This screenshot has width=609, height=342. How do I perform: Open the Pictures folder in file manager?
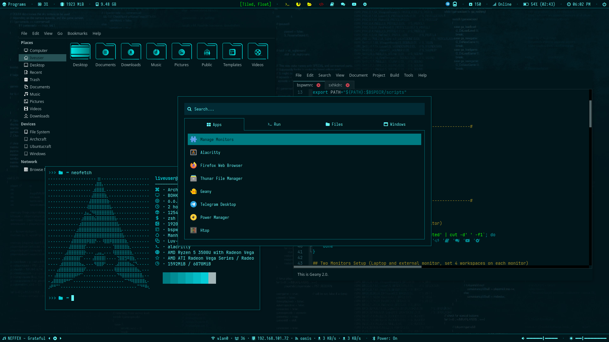click(x=181, y=52)
